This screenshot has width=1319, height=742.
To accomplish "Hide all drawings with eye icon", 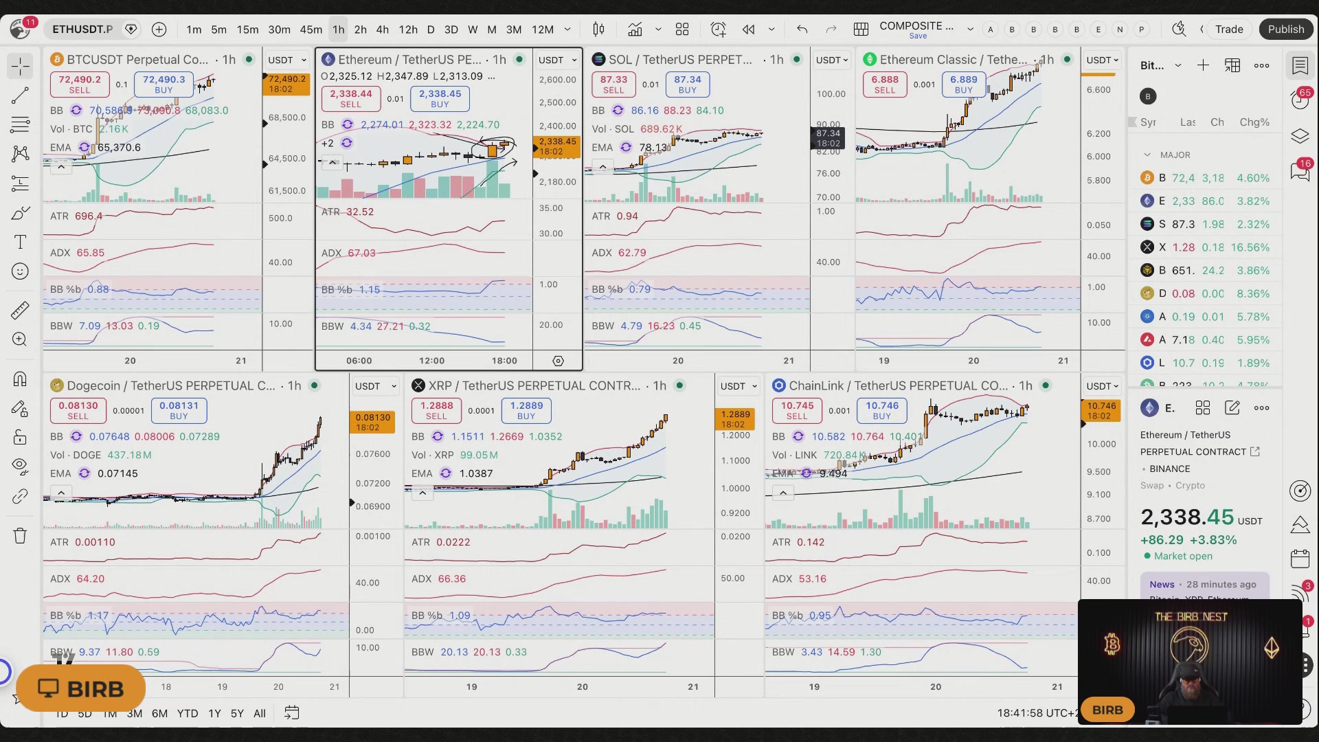I will (x=20, y=466).
